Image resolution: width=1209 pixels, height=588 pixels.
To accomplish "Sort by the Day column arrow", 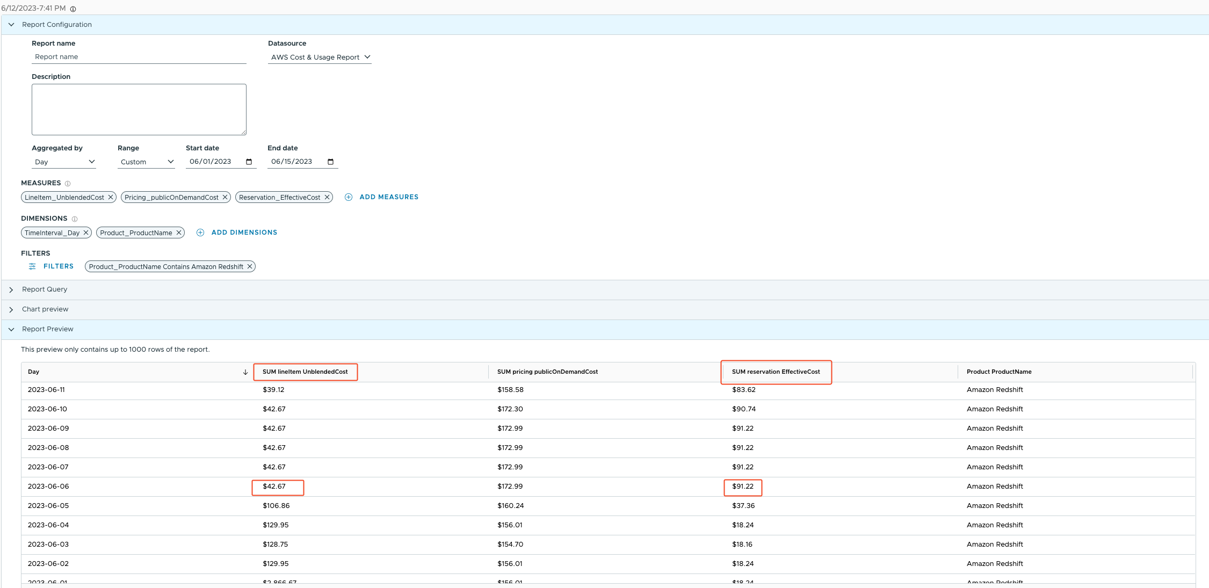I will click(x=245, y=372).
